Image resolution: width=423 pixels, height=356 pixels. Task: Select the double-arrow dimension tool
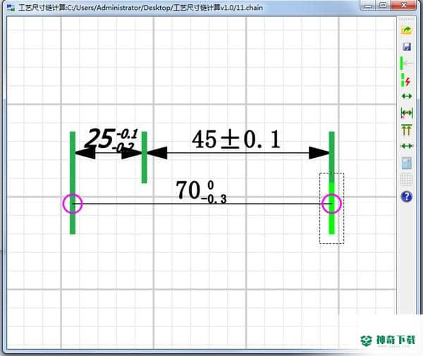(x=407, y=96)
